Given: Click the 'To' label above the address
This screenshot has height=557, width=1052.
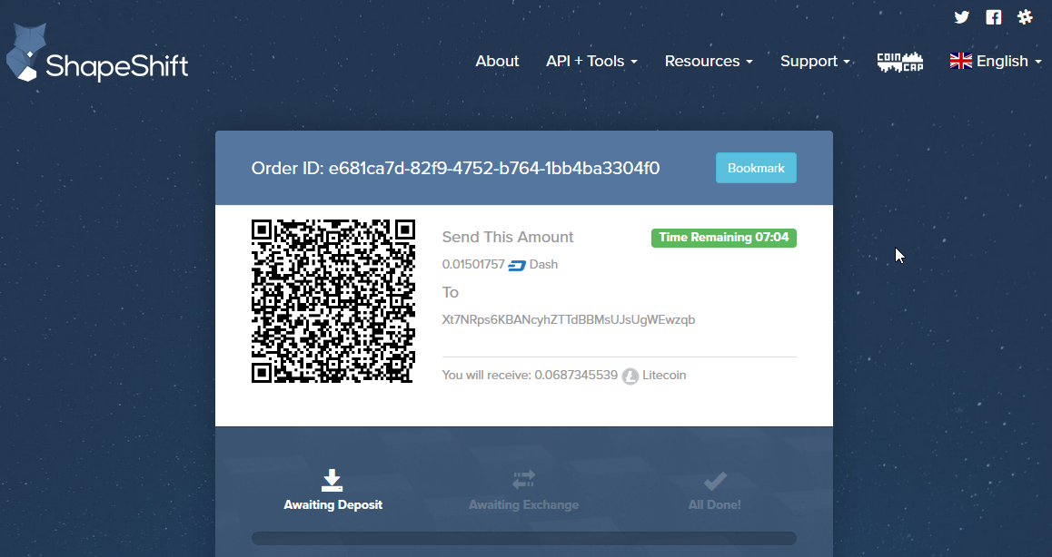Looking at the screenshot, I should [451, 292].
